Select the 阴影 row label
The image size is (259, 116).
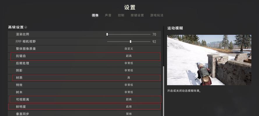(x=19, y=70)
